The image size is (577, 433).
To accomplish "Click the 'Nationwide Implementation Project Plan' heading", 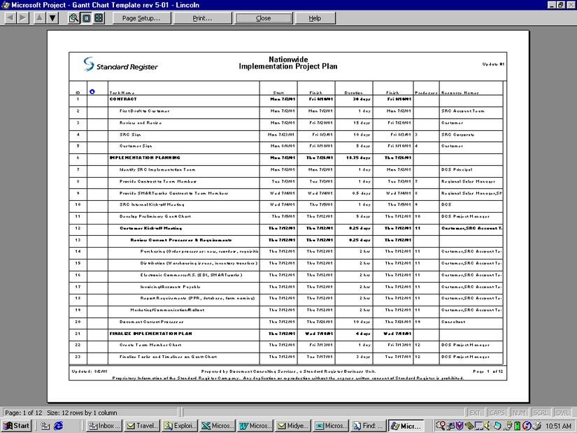I will click(287, 63).
